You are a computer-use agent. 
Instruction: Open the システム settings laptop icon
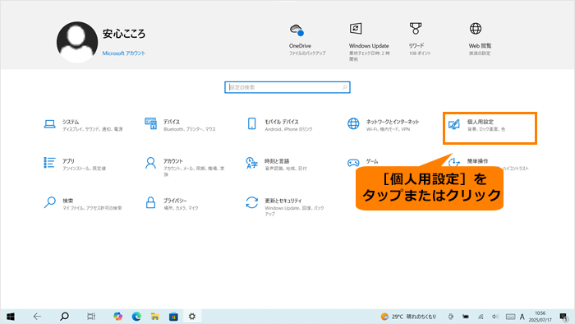(x=50, y=124)
